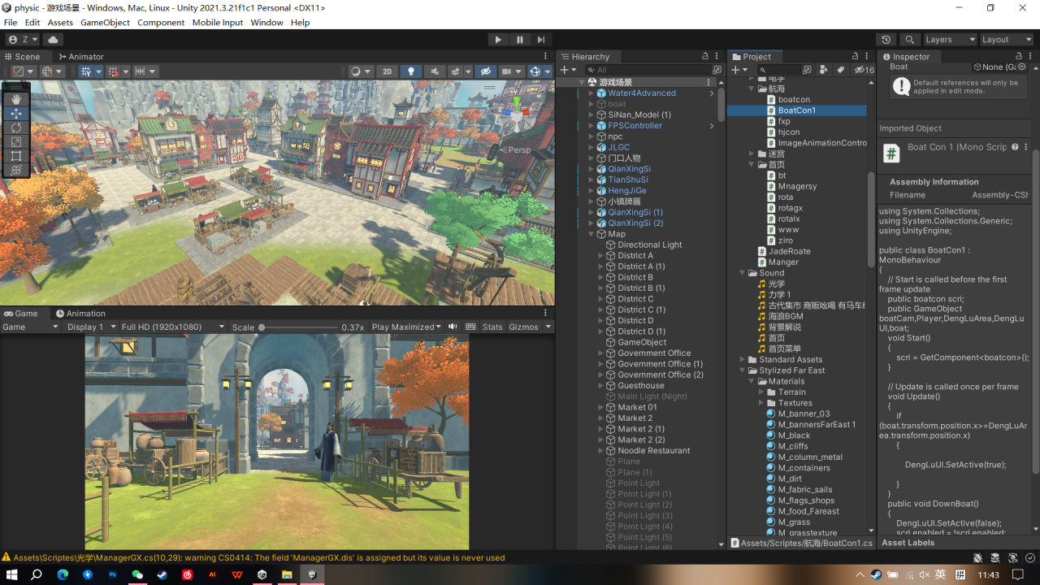Screen dimensions: 1040x585
Task: Click the Game view shortcuts keyboard icon
Action: 470,327
